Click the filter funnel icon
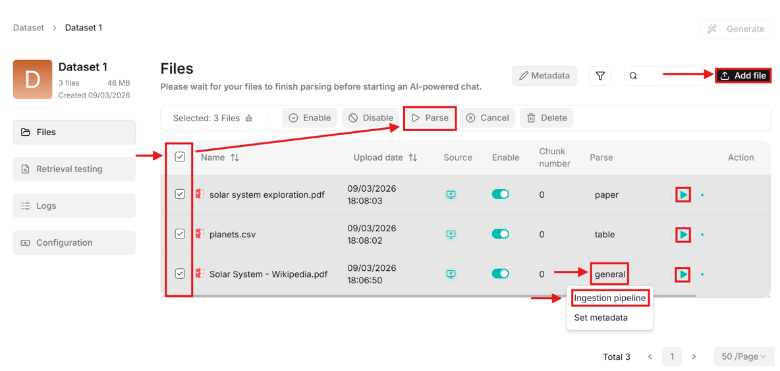The height and width of the screenshot is (371, 780). point(600,76)
